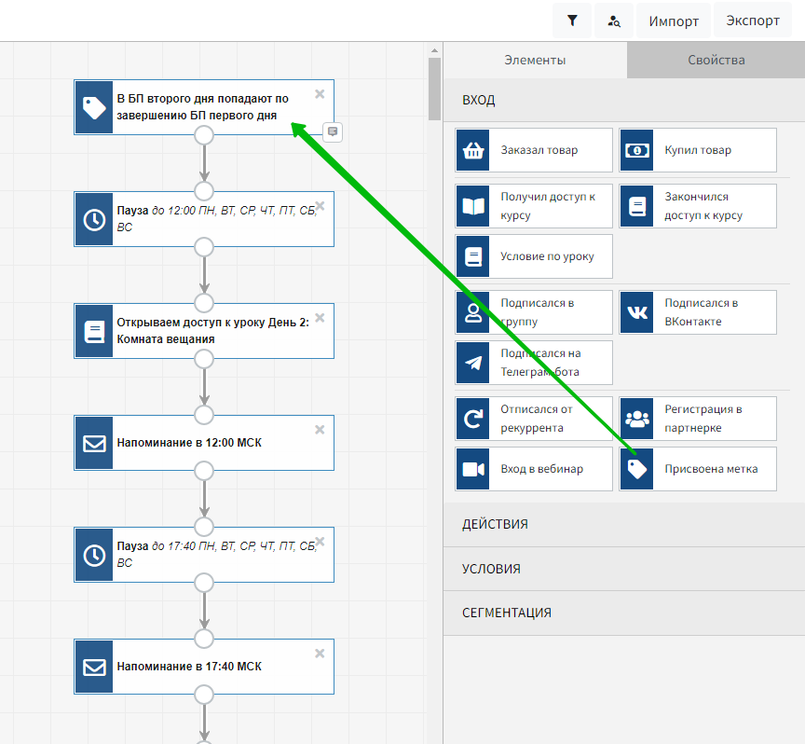Click the user search icon button
805x744 pixels.
pyautogui.click(x=613, y=21)
